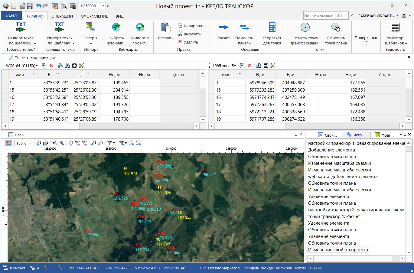Expand the Plan panel plus box

coord(11,135)
